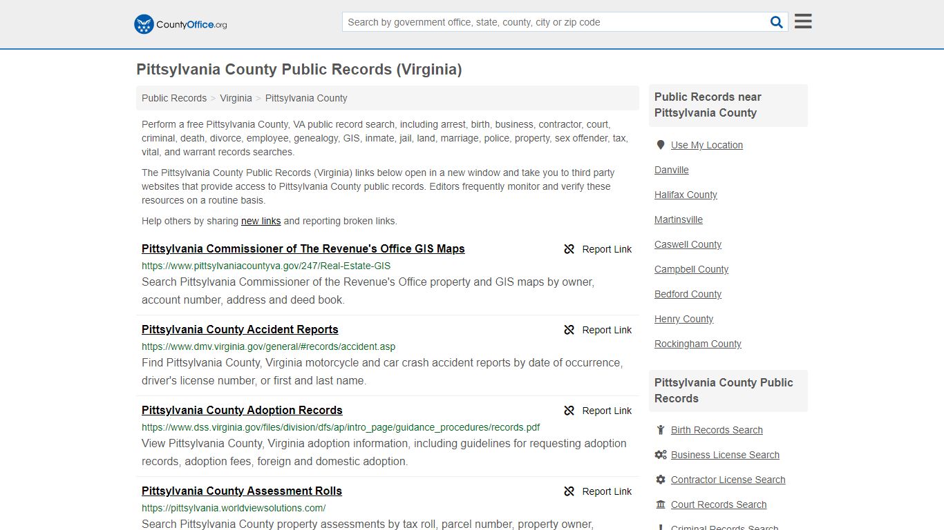Click the broken link icon for GIS Maps
Viewport: 944px width, 530px height.
(x=569, y=249)
